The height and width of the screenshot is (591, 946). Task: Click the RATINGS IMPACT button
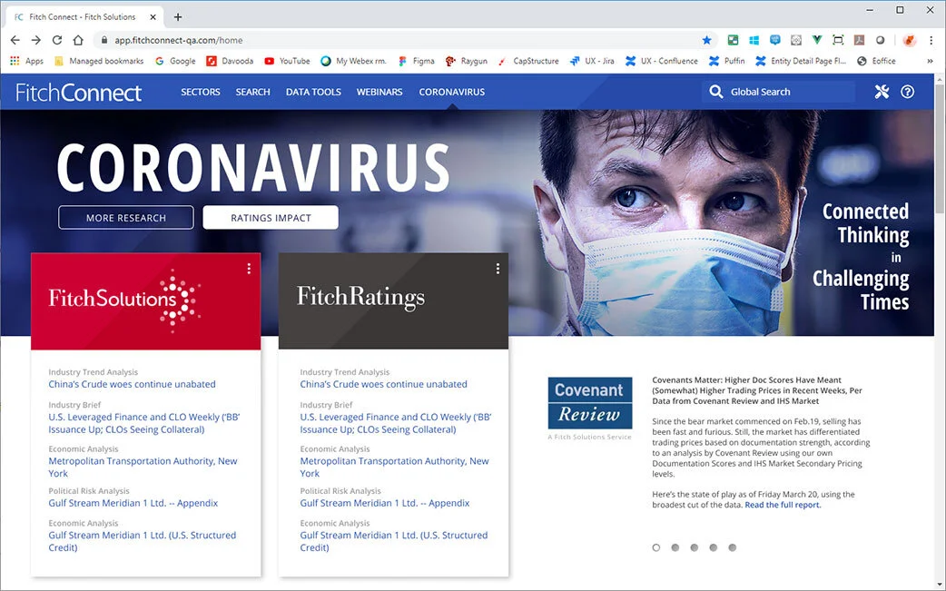pyautogui.click(x=271, y=218)
